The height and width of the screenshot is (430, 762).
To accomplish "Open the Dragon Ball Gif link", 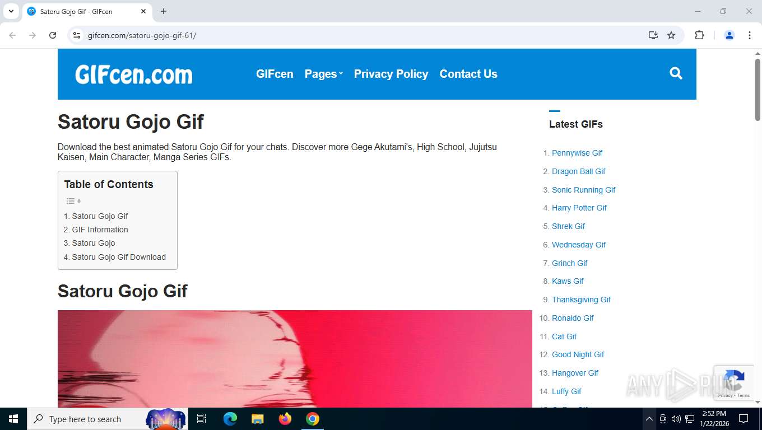I will [579, 171].
